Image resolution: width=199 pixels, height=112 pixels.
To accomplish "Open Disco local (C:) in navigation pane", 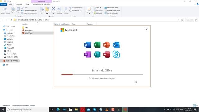I will (x=10, y=54).
